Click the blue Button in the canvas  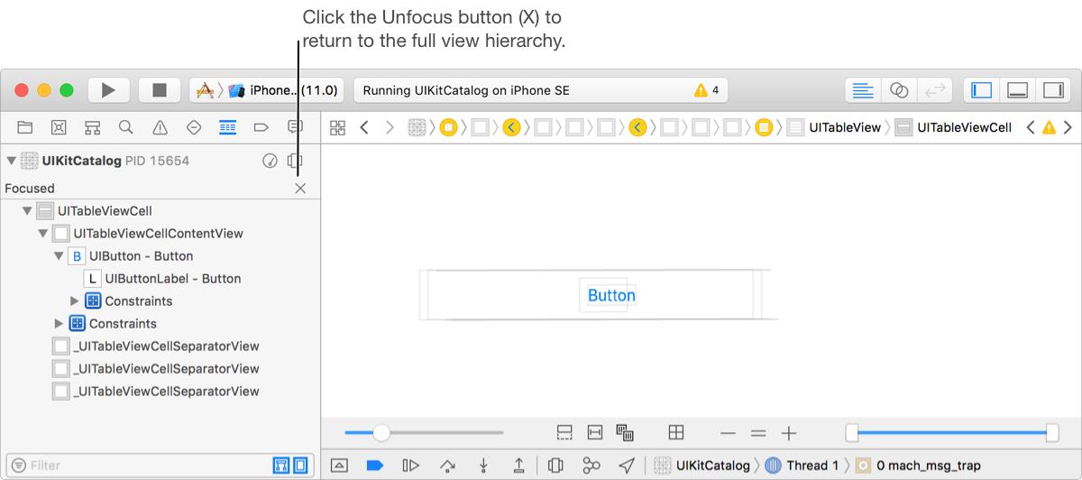pos(611,295)
